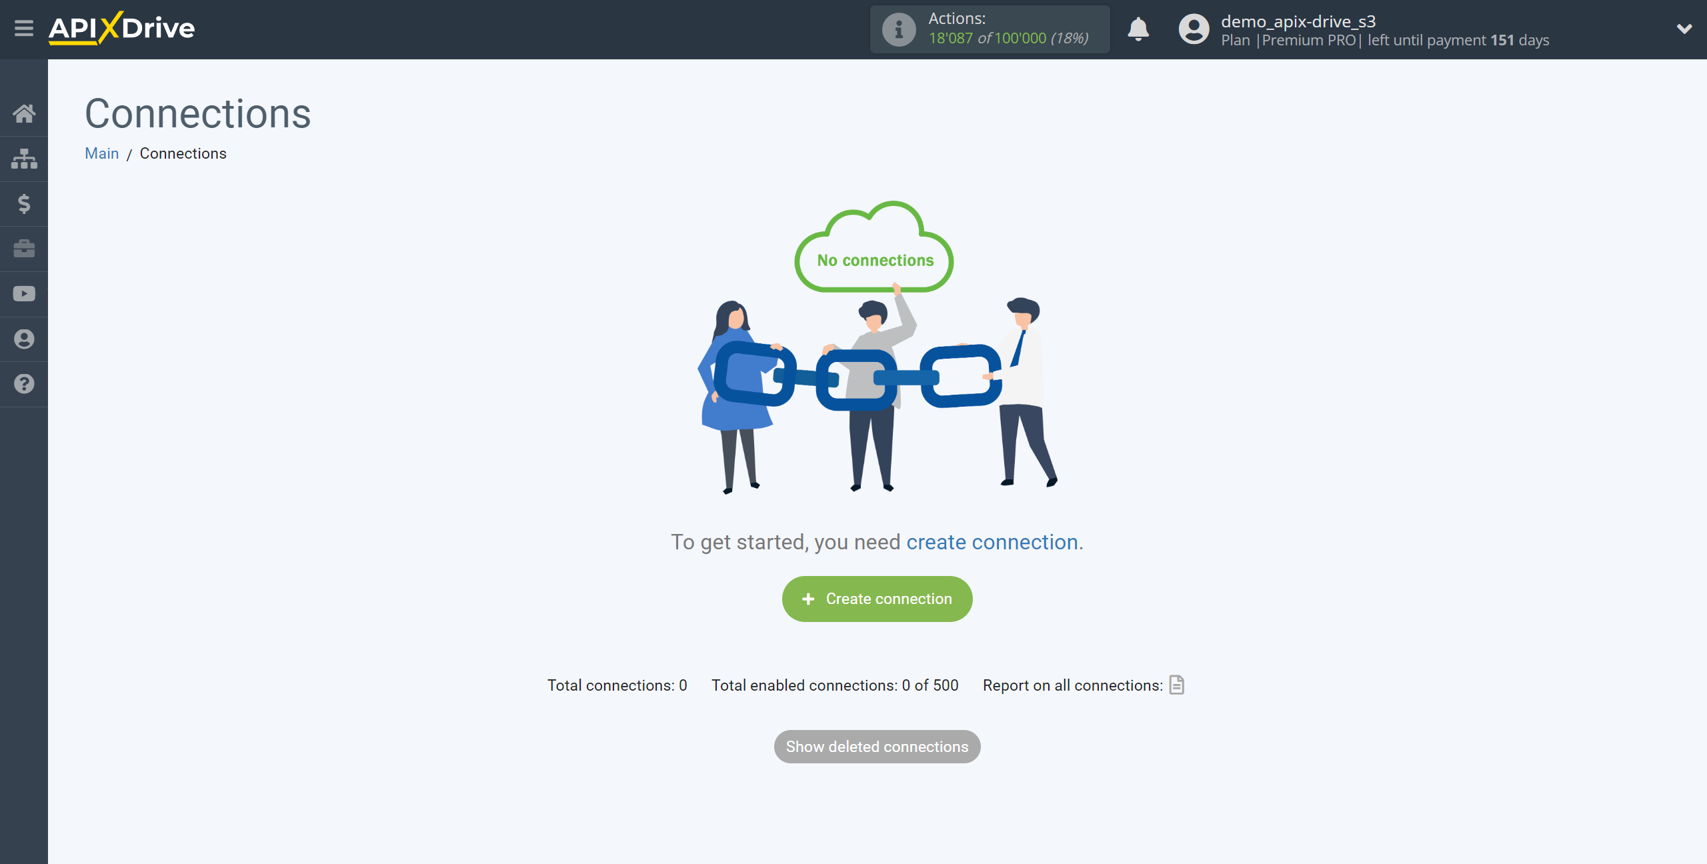
Task: Select the Connections breadcrumb item
Action: 183,153
